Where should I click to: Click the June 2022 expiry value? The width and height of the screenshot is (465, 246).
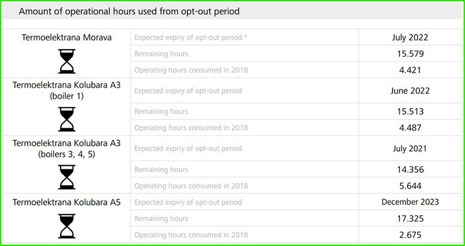[410, 91]
